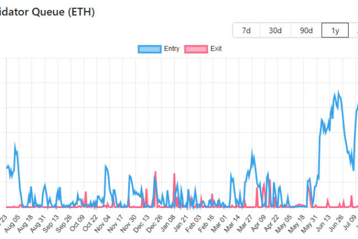358x239 pixels.
Task: Select the 1y time range
Action: (335, 30)
